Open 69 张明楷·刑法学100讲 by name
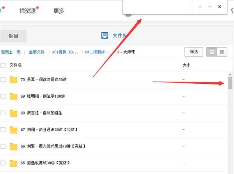Viewport: 234px width, 174px height. point(43,96)
